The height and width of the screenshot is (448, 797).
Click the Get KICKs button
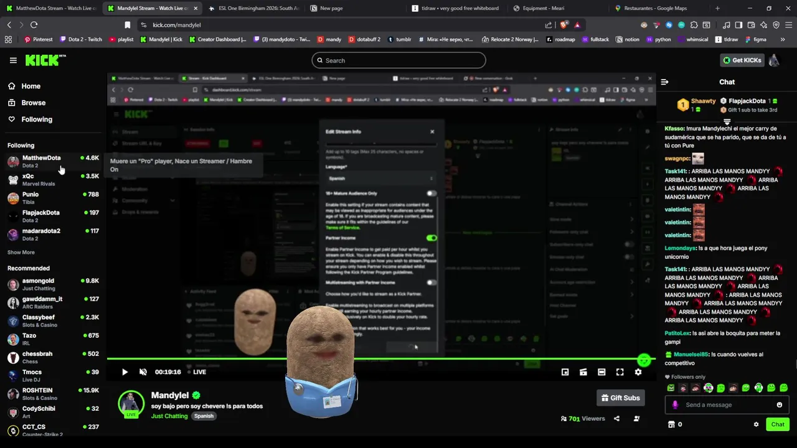tap(742, 60)
